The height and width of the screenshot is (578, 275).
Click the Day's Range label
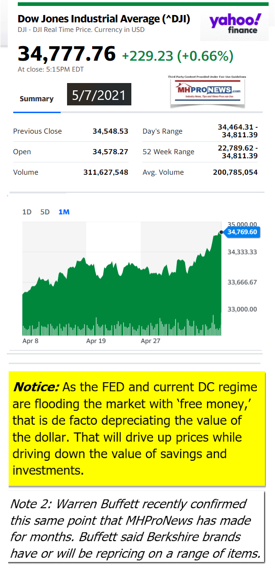[162, 131]
